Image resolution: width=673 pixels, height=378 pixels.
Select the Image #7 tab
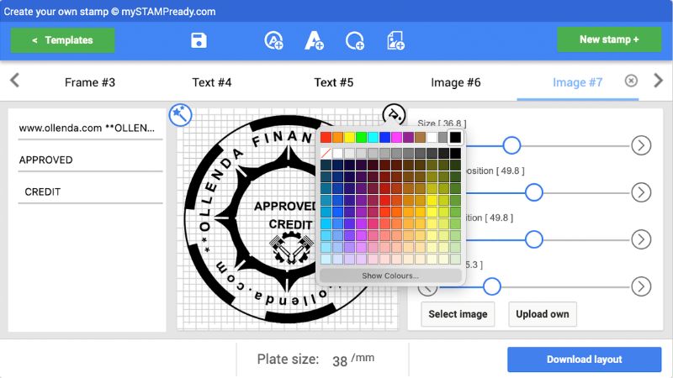point(577,82)
